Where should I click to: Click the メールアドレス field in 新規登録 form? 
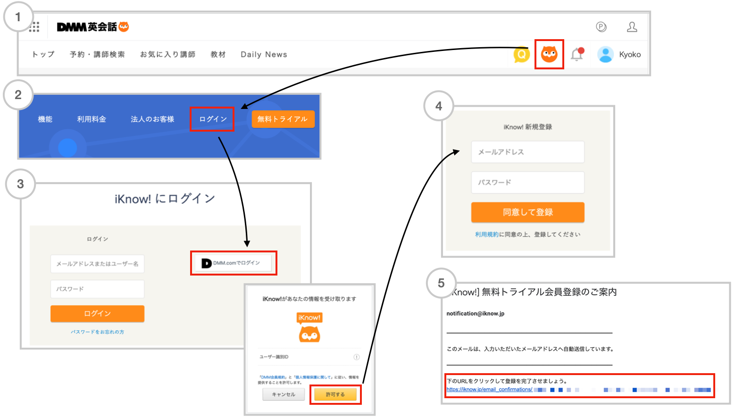(x=527, y=152)
